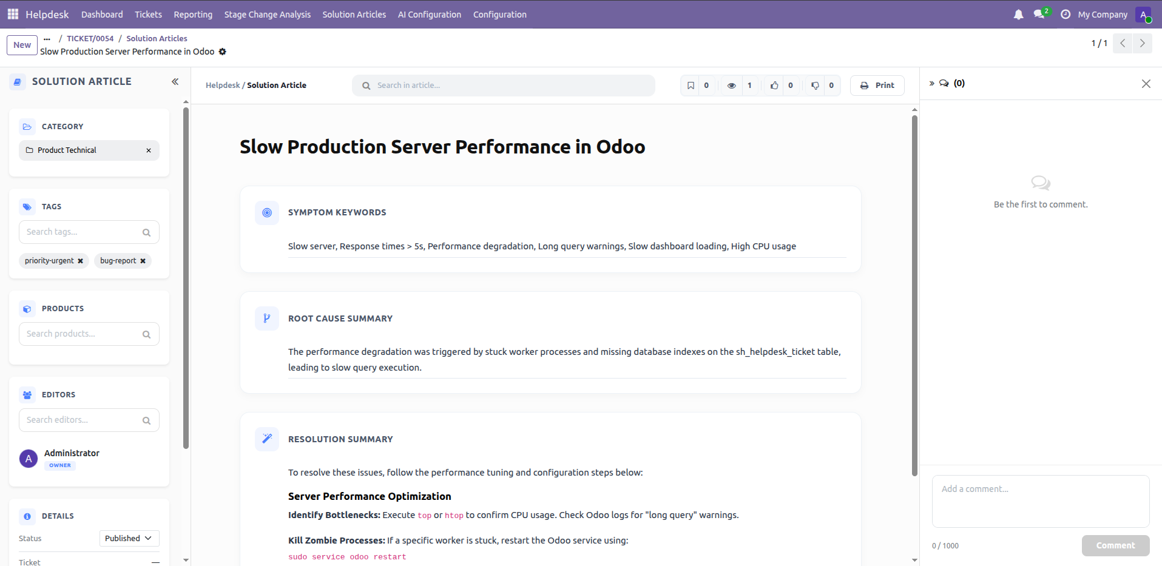The image size is (1162, 566).
Task: Click the Helpdesk breadcrumb in article header
Action: [223, 86]
